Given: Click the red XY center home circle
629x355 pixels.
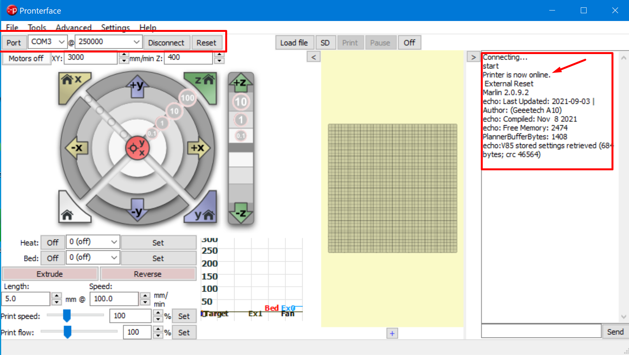Looking at the screenshot, I should click(x=137, y=148).
